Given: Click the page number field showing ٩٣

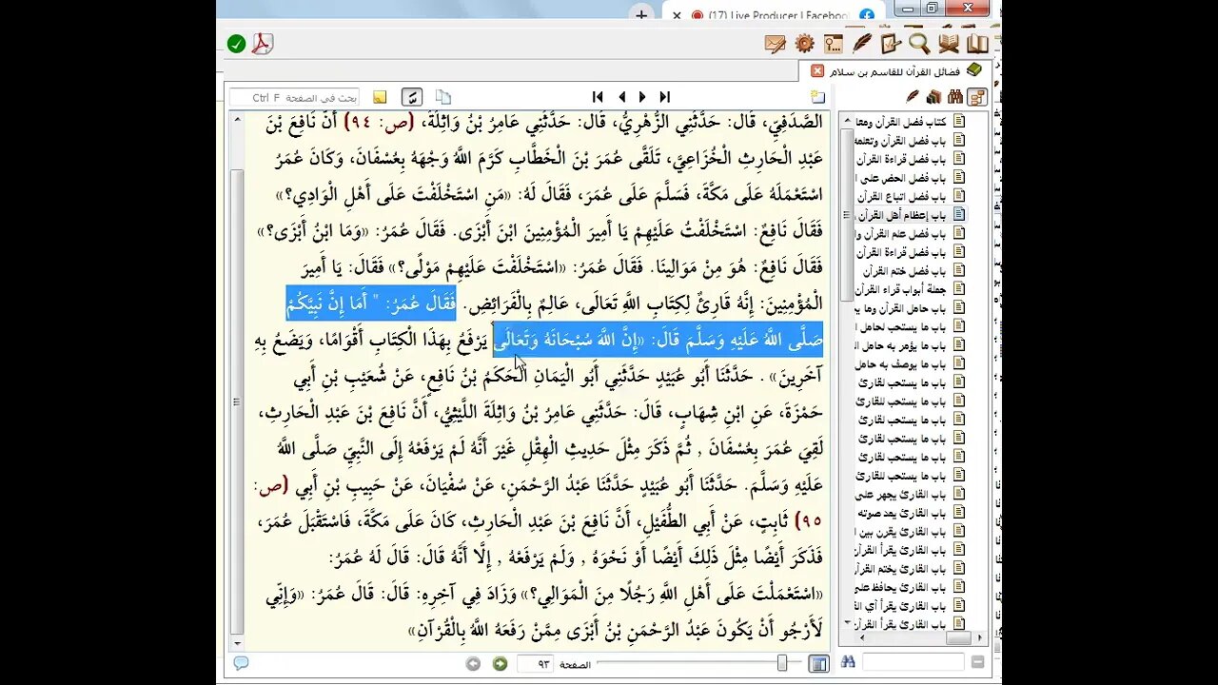Looking at the screenshot, I should click(536, 663).
